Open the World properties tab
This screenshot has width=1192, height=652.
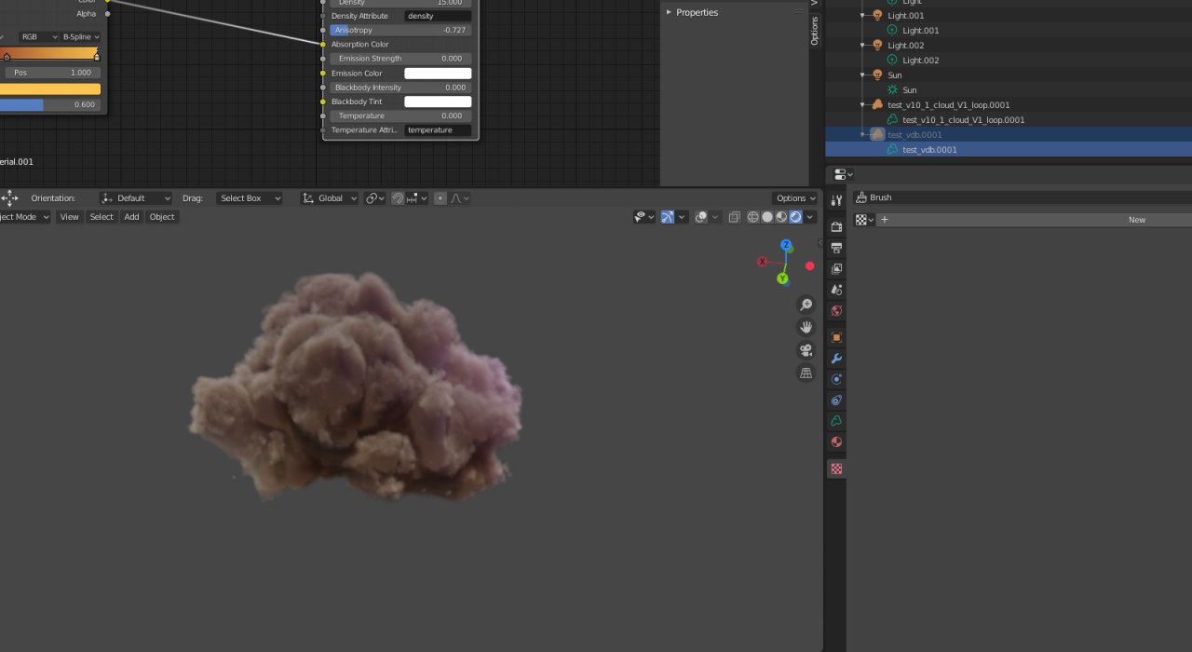836,311
